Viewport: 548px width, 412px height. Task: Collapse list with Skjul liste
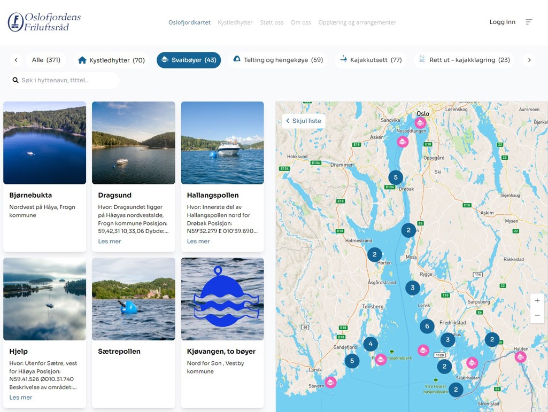(x=304, y=121)
